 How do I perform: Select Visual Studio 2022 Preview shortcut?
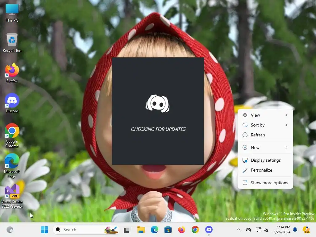click(x=12, y=196)
